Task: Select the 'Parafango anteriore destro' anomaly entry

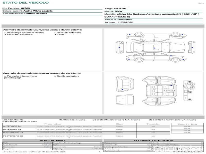Action: [x=24, y=33]
